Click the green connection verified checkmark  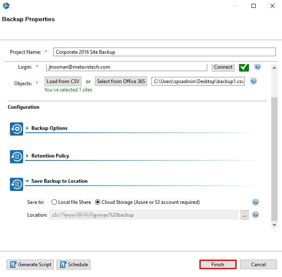click(244, 67)
